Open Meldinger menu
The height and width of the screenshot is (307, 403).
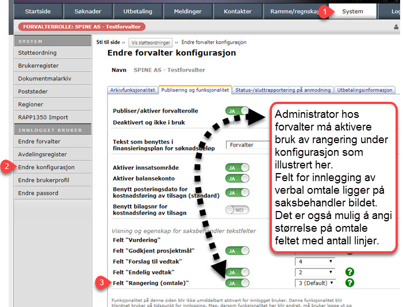(x=187, y=11)
